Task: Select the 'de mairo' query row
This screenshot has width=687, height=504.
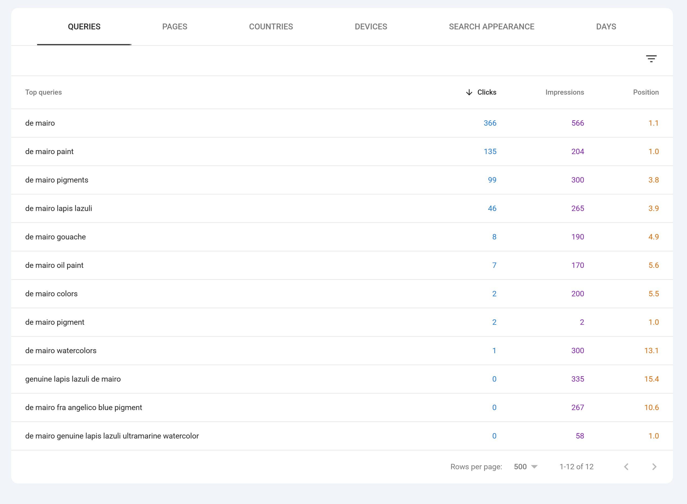Action: [x=342, y=123]
